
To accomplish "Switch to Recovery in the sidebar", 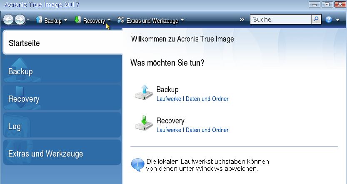I will (x=62, y=99).
